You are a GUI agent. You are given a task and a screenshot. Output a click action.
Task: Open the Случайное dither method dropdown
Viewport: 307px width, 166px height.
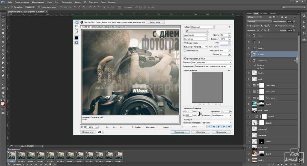click(195, 39)
